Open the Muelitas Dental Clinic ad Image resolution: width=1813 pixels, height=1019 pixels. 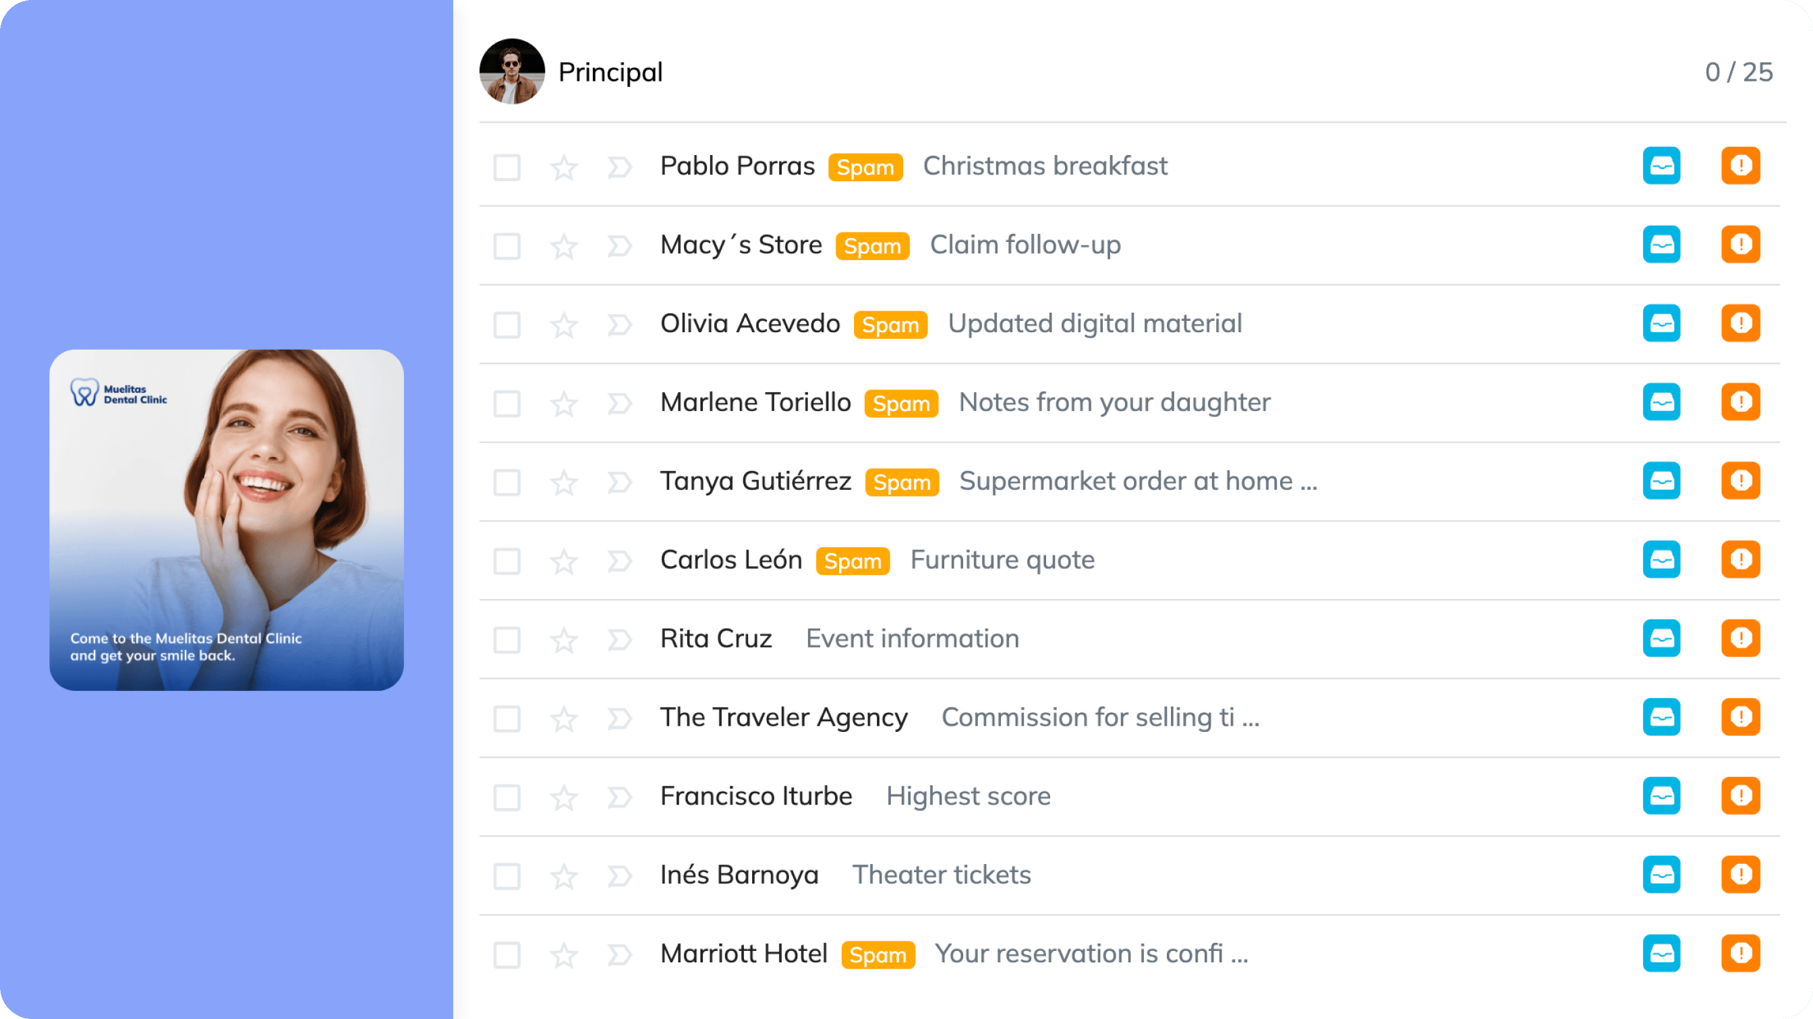[x=227, y=520]
